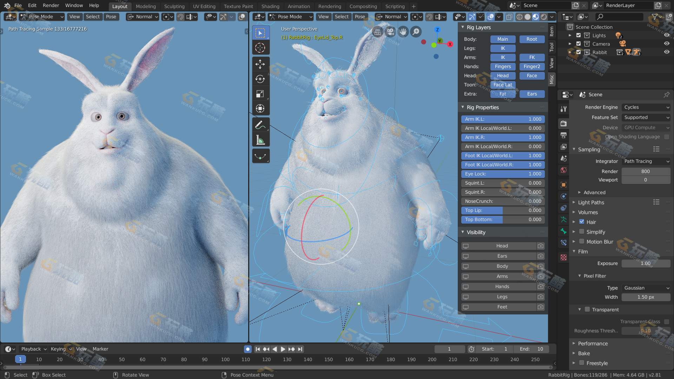Image resolution: width=674 pixels, height=379 pixels.
Task: Expand the Light Paths panel
Action: tap(591, 202)
